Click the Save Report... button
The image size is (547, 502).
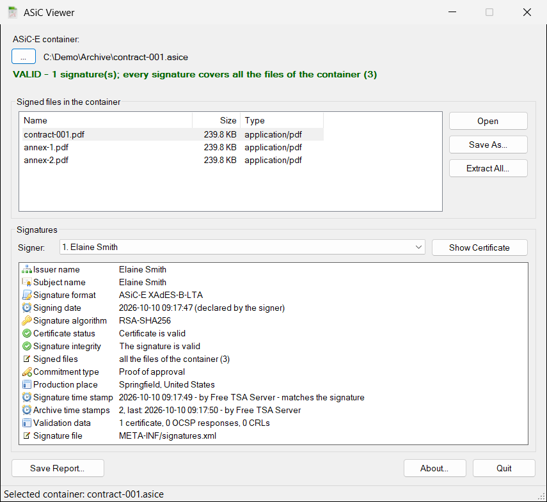(58, 468)
